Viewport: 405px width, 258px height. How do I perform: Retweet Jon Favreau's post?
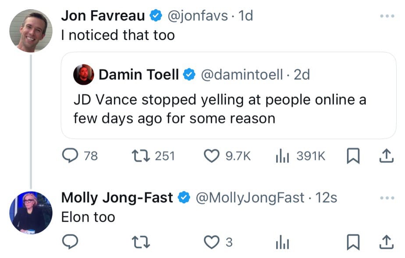[x=141, y=156]
